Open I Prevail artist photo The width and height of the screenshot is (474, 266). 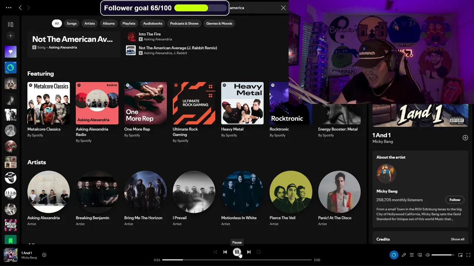(194, 192)
